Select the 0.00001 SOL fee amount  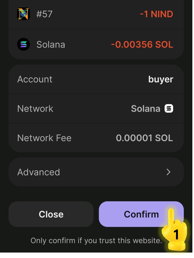pos(144,138)
